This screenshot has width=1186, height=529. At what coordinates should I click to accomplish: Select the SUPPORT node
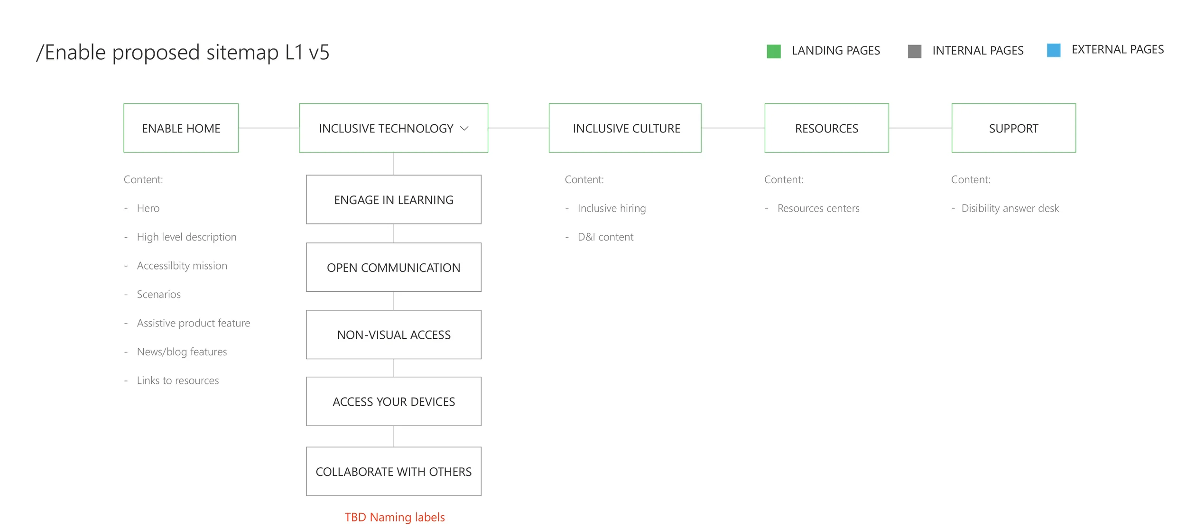tap(1013, 128)
